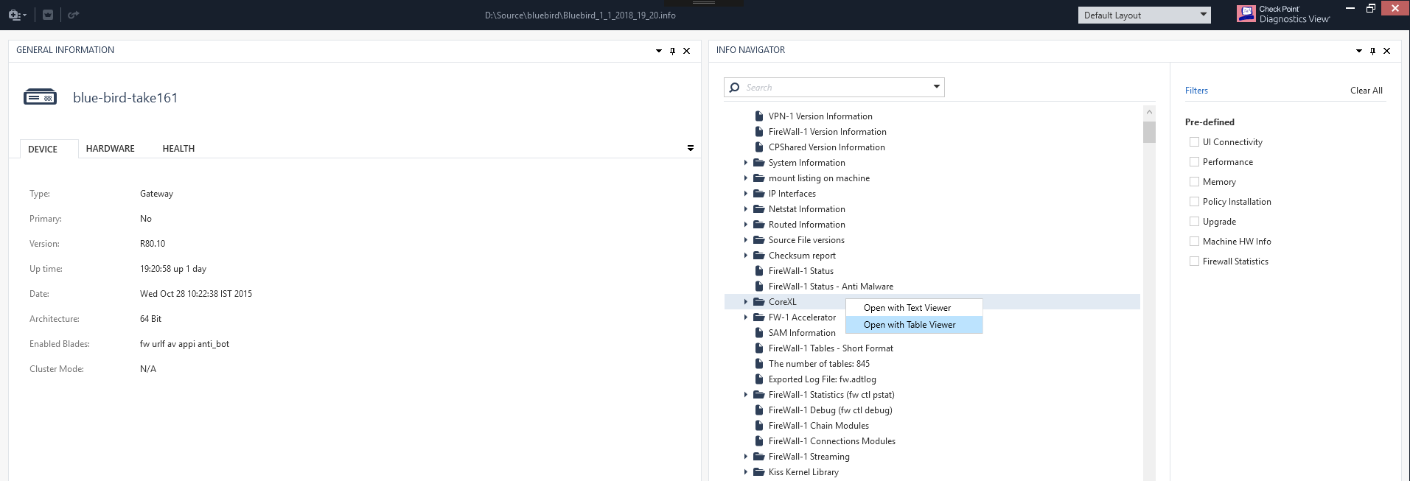
Task: Switch to the HARDWARE tab
Action: (x=111, y=149)
